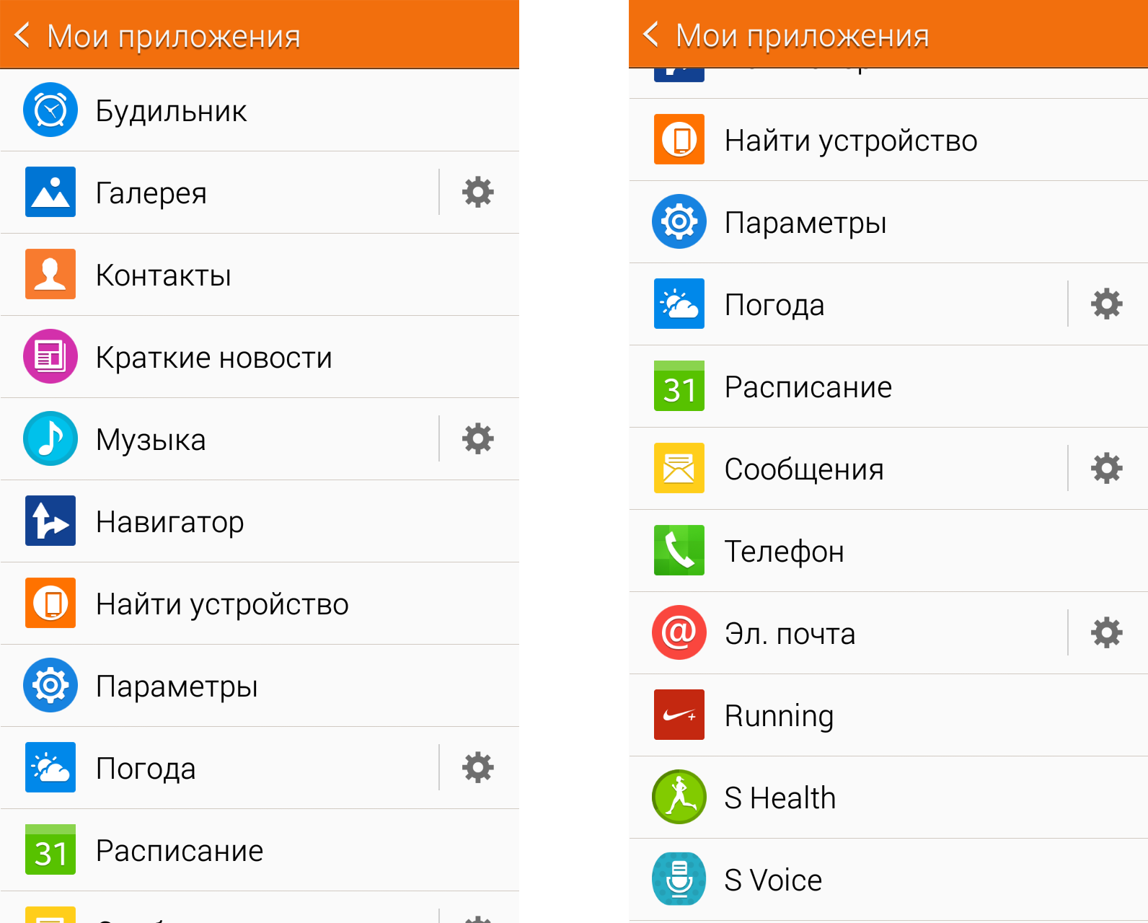
Task: Go back using right screen header arrow
Action: pos(651,34)
